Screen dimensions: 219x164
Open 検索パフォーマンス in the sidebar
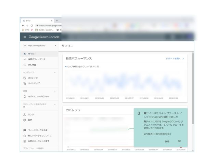pyautogui.click(x=39, y=59)
